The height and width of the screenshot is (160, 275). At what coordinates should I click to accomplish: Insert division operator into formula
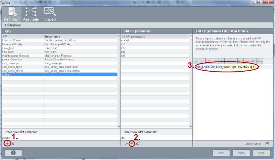(215, 61)
